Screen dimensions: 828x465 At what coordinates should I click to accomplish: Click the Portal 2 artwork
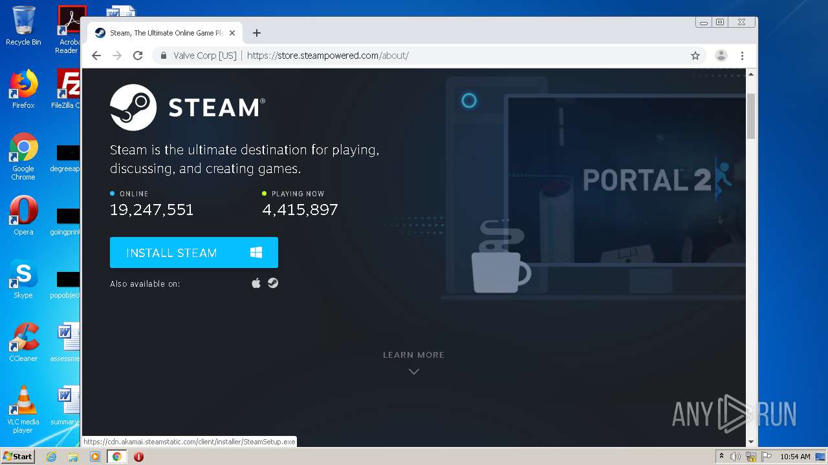click(x=657, y=180)
